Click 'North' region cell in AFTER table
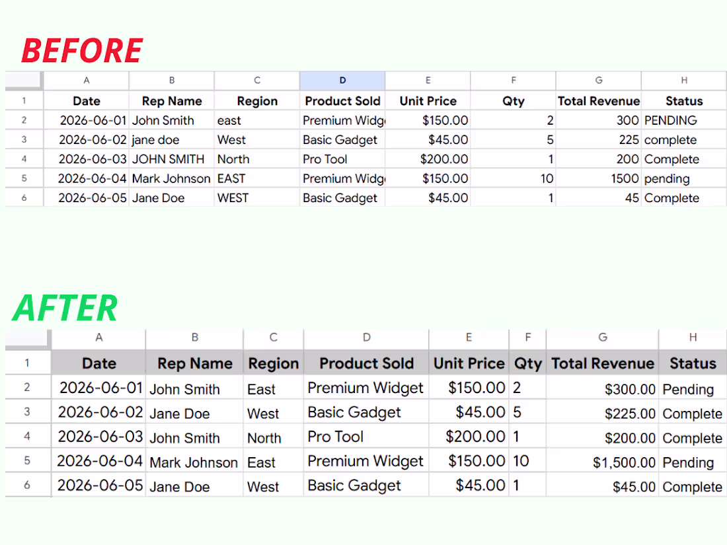 (x=273, y=437)
